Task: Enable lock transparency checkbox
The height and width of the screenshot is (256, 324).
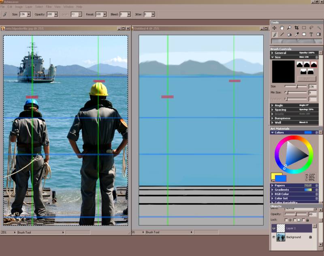Action: click(x=295, y=220)
